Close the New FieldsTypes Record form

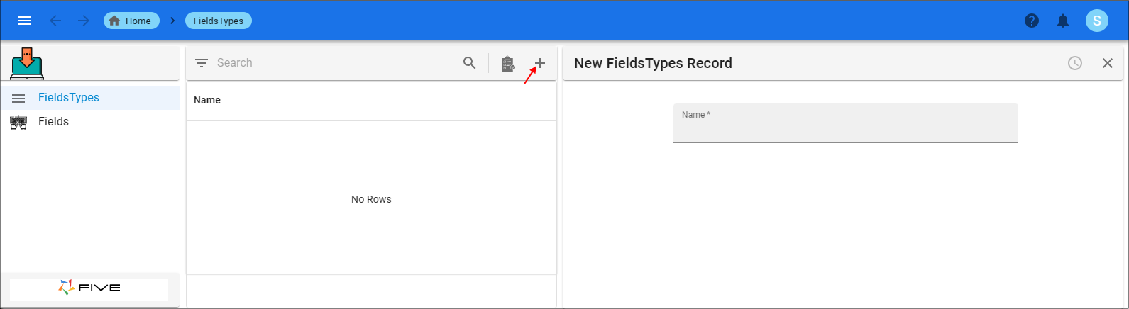click(1107, 63)
